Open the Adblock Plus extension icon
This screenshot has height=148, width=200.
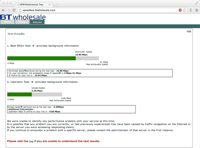pos(180,10)
